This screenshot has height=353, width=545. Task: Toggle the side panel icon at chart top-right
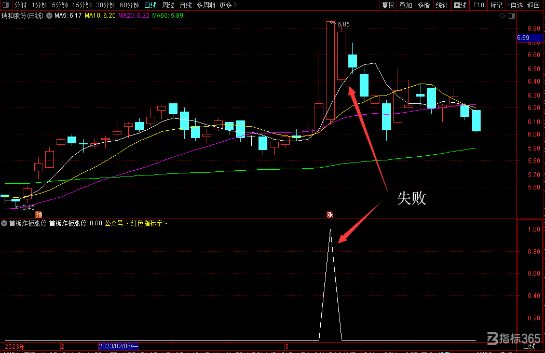(512, 16)
